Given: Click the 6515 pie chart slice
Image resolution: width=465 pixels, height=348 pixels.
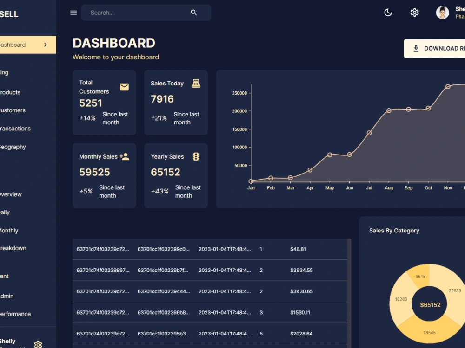Looking at the screenshot, I should [420, 277].
